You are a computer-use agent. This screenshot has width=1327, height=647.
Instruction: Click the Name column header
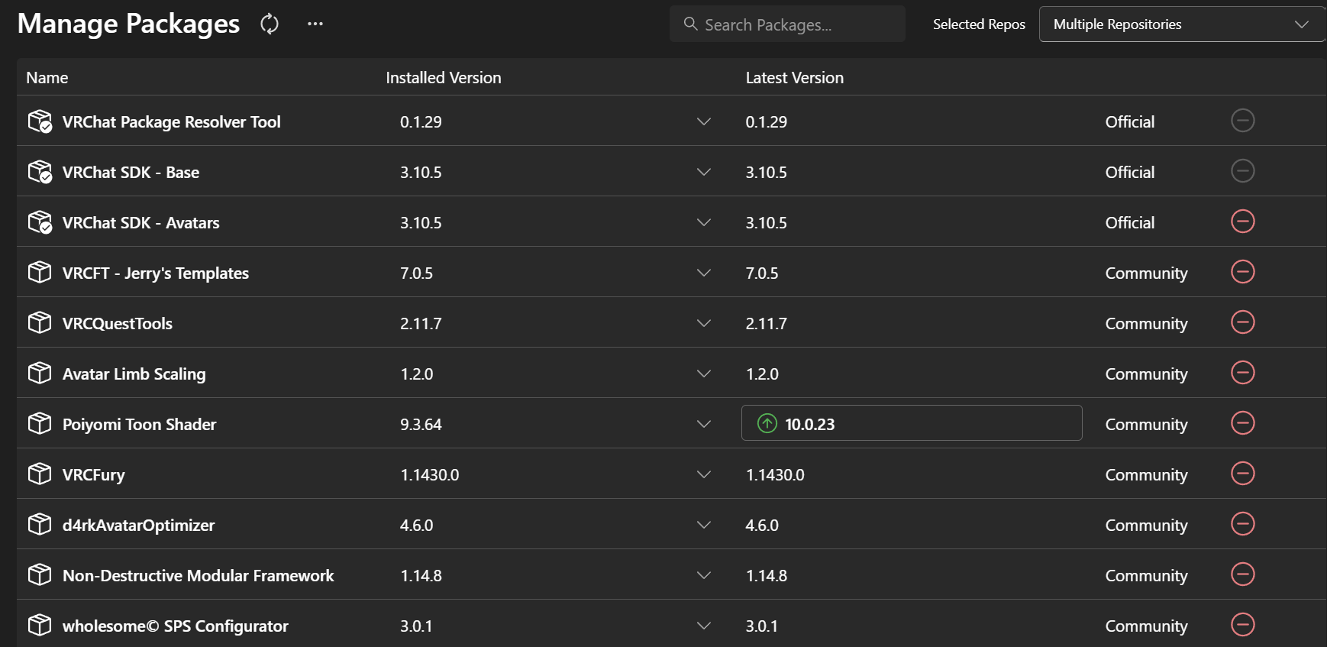47,78
